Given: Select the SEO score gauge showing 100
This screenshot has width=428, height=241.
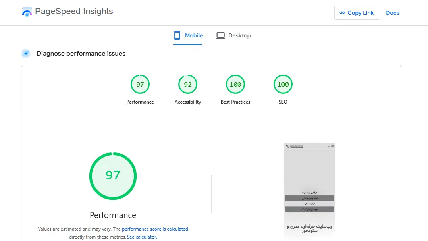Looking at the screenshot, I should pos(283,84).
